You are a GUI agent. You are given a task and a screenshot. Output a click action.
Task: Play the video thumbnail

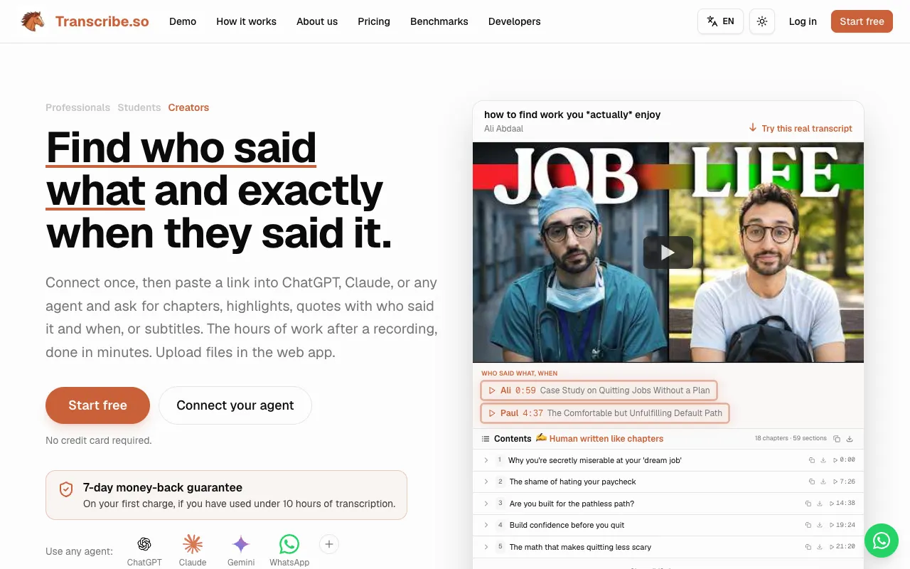pos(668,252)
